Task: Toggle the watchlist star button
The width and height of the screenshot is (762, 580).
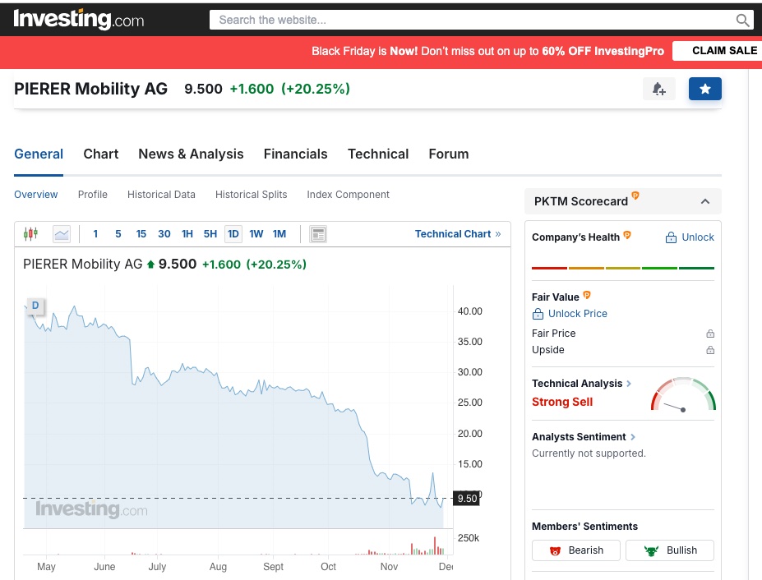Action: point(705,89)
